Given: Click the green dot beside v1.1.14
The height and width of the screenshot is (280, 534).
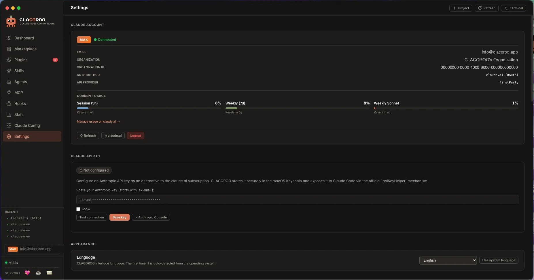Looking at the screenshot, I should (6, 263).
